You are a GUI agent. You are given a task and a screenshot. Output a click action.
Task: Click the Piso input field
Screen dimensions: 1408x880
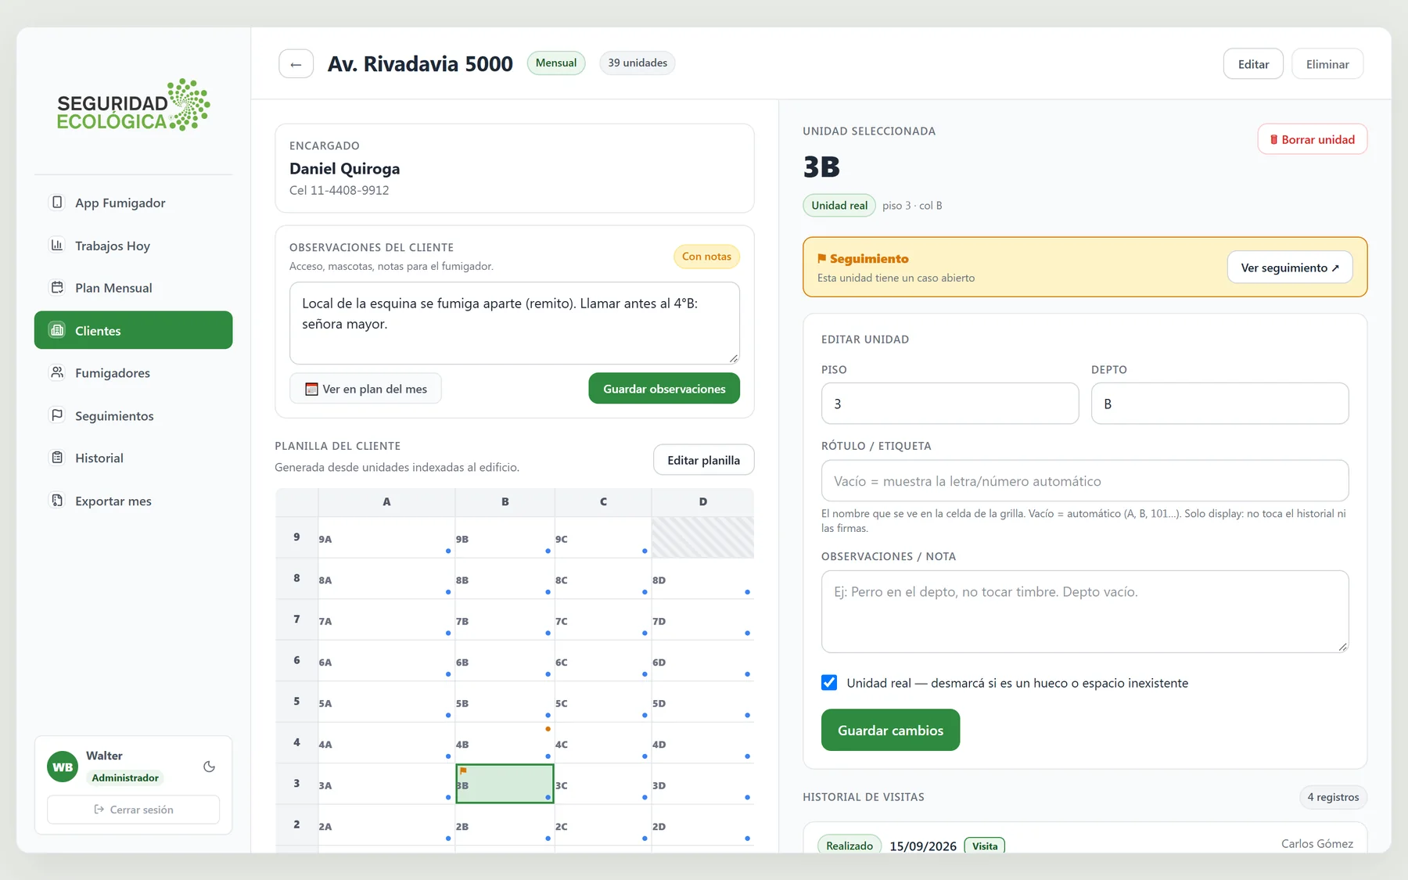pos(950,404)
